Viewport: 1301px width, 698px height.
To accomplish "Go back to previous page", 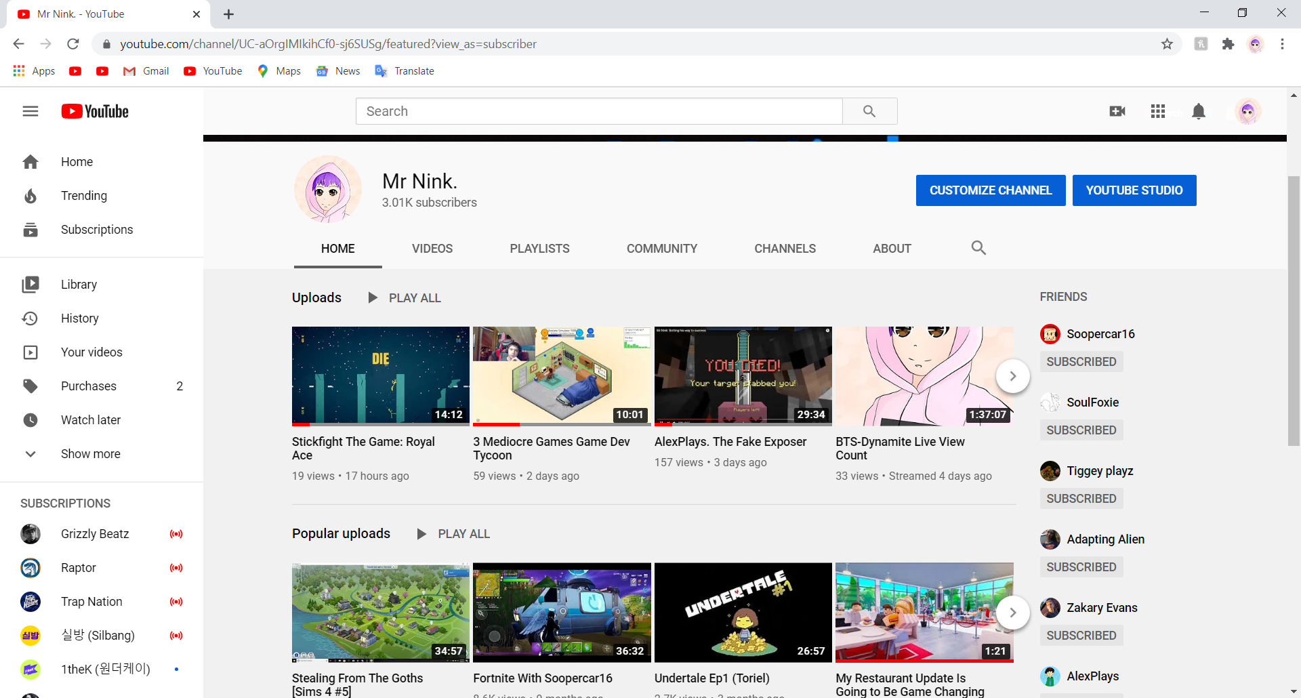I will pyautogui.click(x=18, y=44).
